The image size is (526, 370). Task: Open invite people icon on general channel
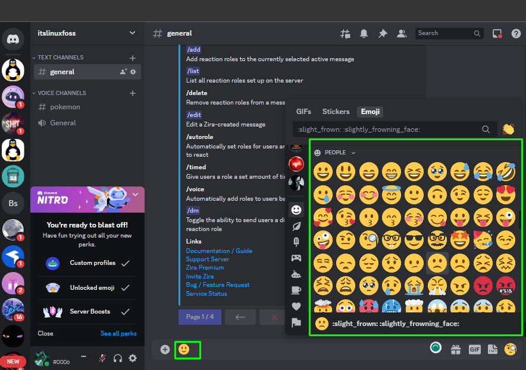click(123, 72)
